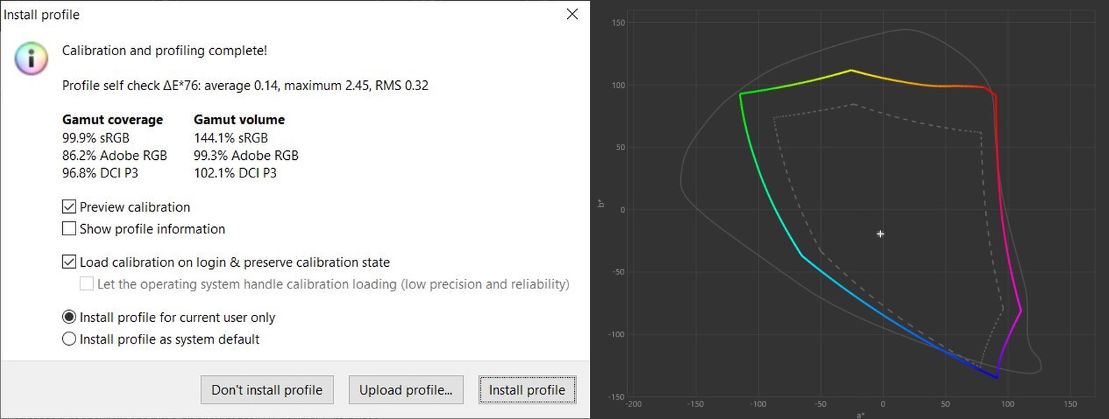Click the blue bottom vertex of the gamut
The image size is (1109, 419).
coord(996,377)
